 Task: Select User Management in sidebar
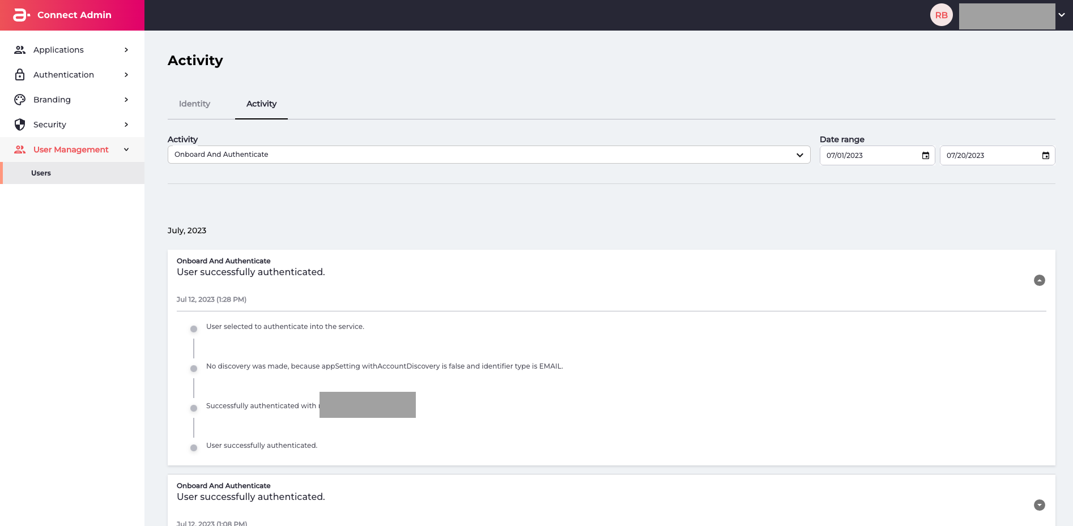[x=72, y=149]
